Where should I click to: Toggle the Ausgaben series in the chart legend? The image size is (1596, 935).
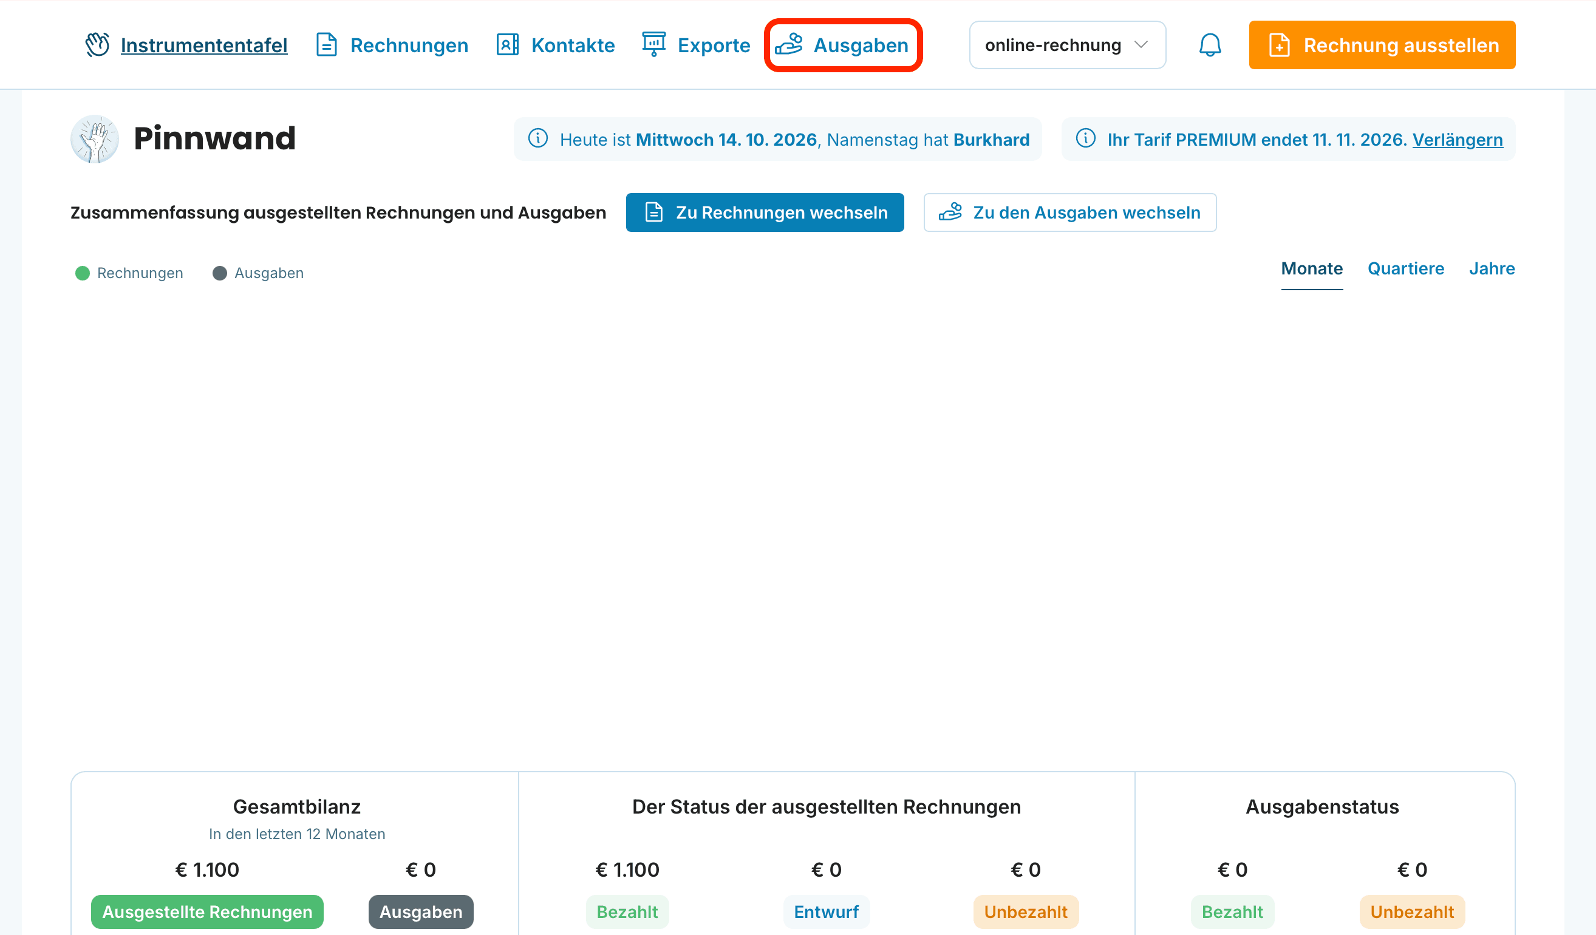coord(258,273)
